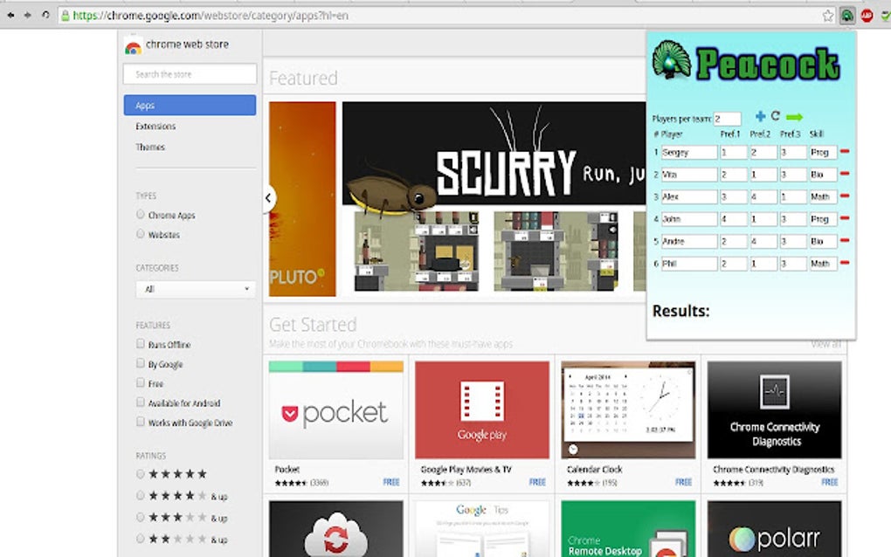This screenshot has width=891, height=557.
Task: Open Google Play red film thumbnail
Action: coord(482,409)
